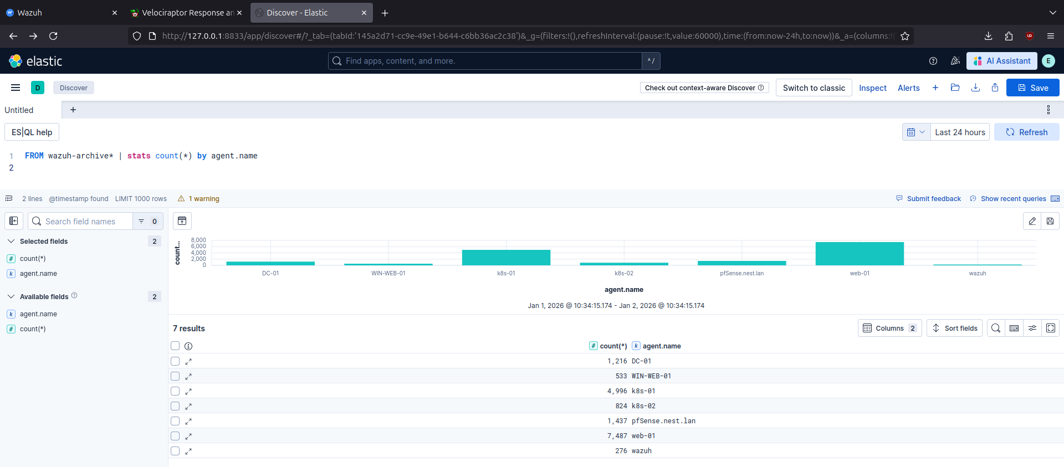Click the Save button
The height and width of the screenshot is (467, 1064).
coord(1033,88)
